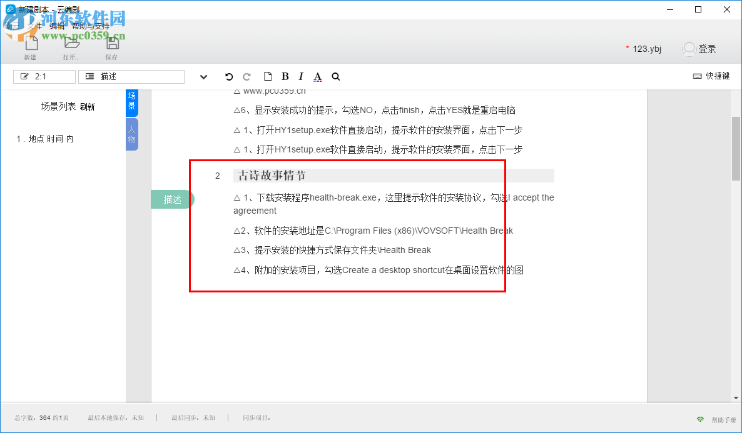
Task: Open the 2:1 scene selector field
Action: coord(44,76)
